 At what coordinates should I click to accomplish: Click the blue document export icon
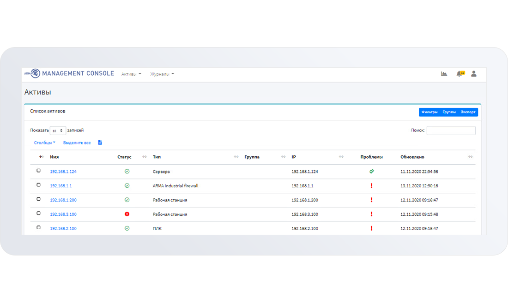point(100,143)
